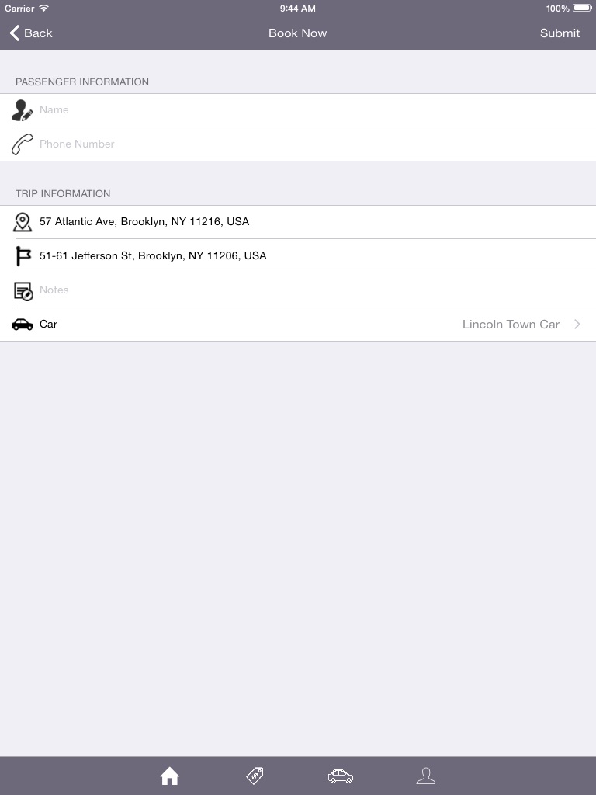This screenshot has height=795, width=596.
Task: Click the destination flag icon
Action: click(x=23, y=256)
